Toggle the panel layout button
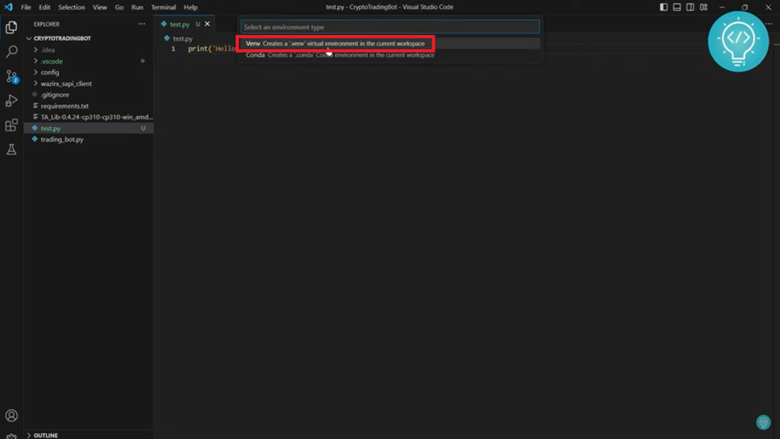Screen dimensions: 780x439 coord(676,7)
